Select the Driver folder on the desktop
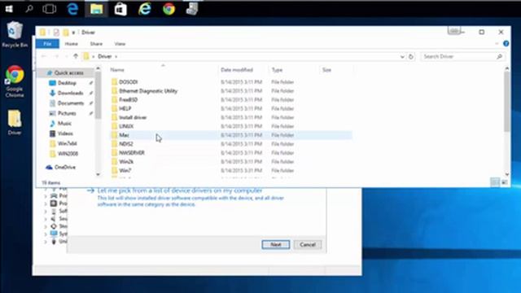The image size is (521, 293). [15, 122]
